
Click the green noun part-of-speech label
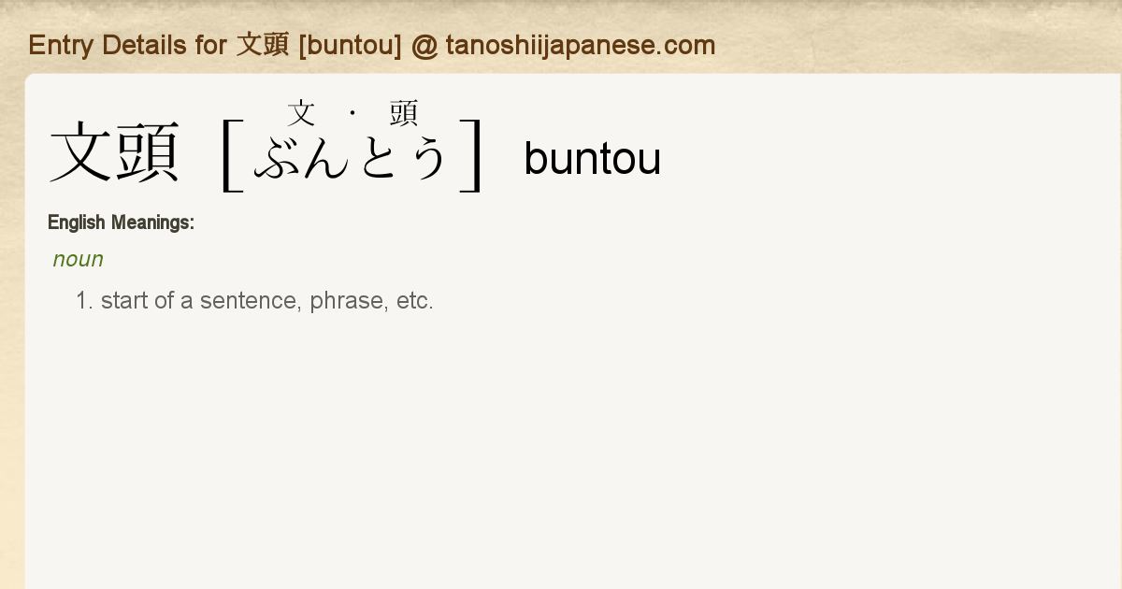click(79, 259)
